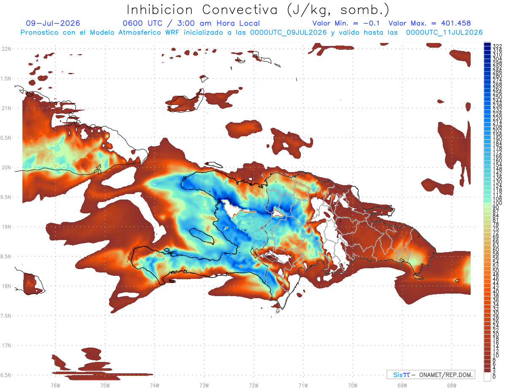Click the "68W" longitude label

pos(451,385)
